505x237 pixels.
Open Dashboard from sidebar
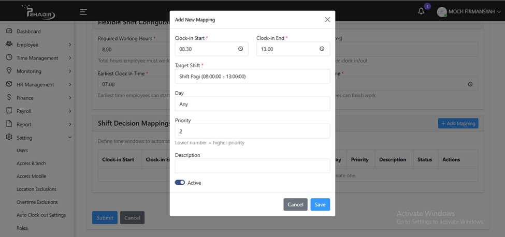28,32
